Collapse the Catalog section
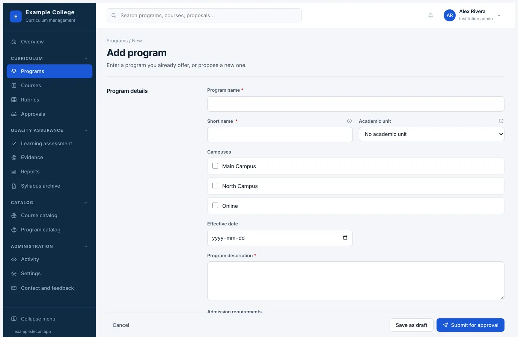 pyautogui.click(x=86, y=203)
